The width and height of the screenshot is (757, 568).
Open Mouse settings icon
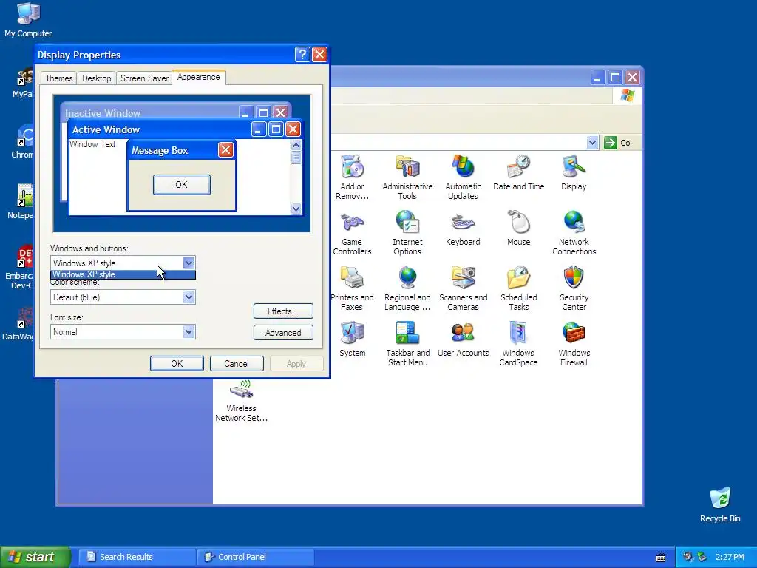tap(518, 228)
